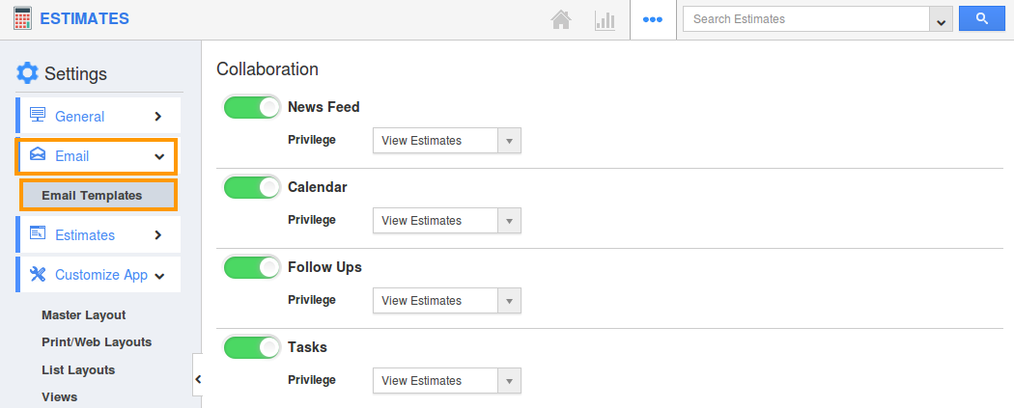Click the Customize App tools icon
The width and height of the screenshot is (1014, 408).
[x=38, y=274]
